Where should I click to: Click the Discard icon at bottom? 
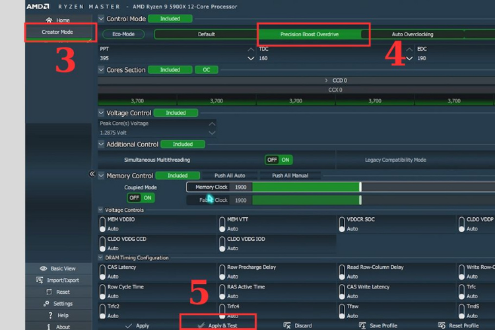(287, 325)
